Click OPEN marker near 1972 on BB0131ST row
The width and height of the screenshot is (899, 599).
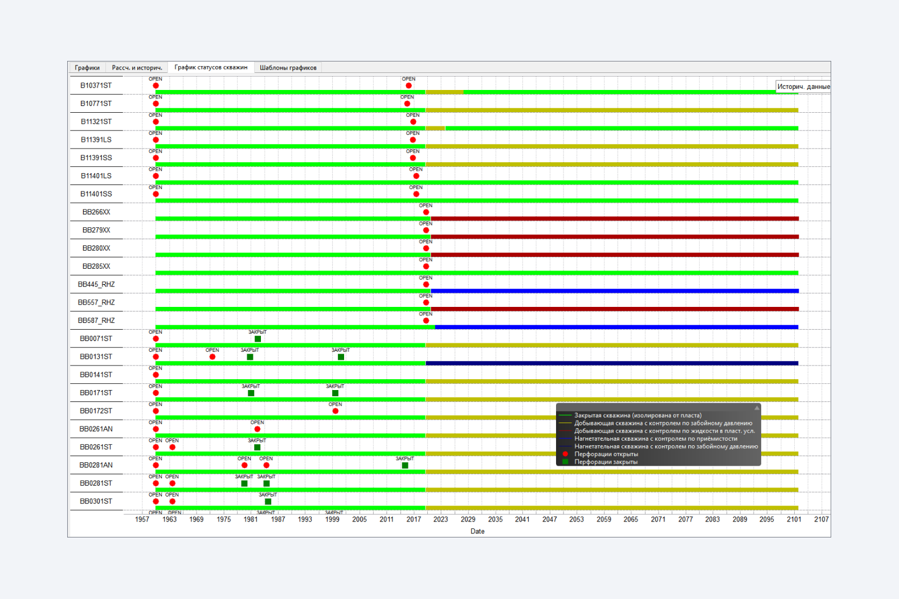(212, 356)
